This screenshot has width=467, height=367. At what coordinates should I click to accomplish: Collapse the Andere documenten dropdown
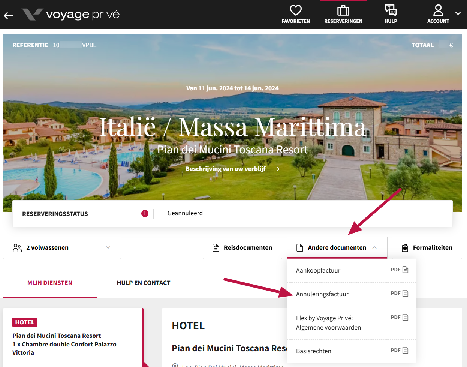click(x=337, y=248)
